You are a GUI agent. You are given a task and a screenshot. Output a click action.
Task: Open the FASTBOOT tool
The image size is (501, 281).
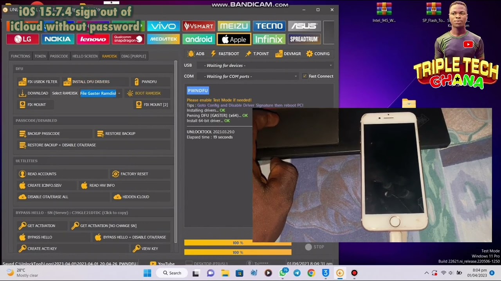[225, 54]
